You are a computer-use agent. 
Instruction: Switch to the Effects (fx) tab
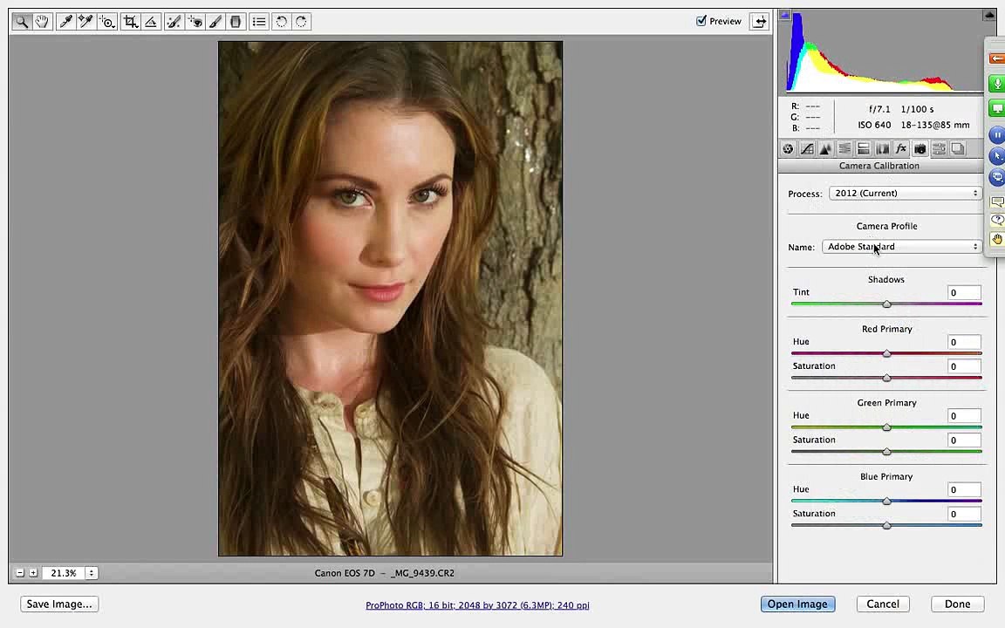point(901,148)
